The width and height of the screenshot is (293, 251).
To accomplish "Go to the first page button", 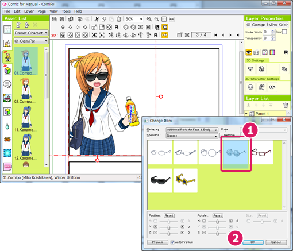I will coord(215,35).
